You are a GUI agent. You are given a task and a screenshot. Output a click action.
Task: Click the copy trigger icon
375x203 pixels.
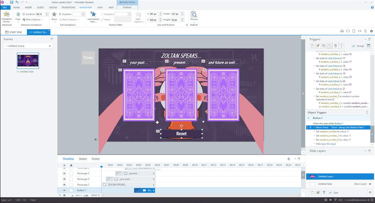324,46
